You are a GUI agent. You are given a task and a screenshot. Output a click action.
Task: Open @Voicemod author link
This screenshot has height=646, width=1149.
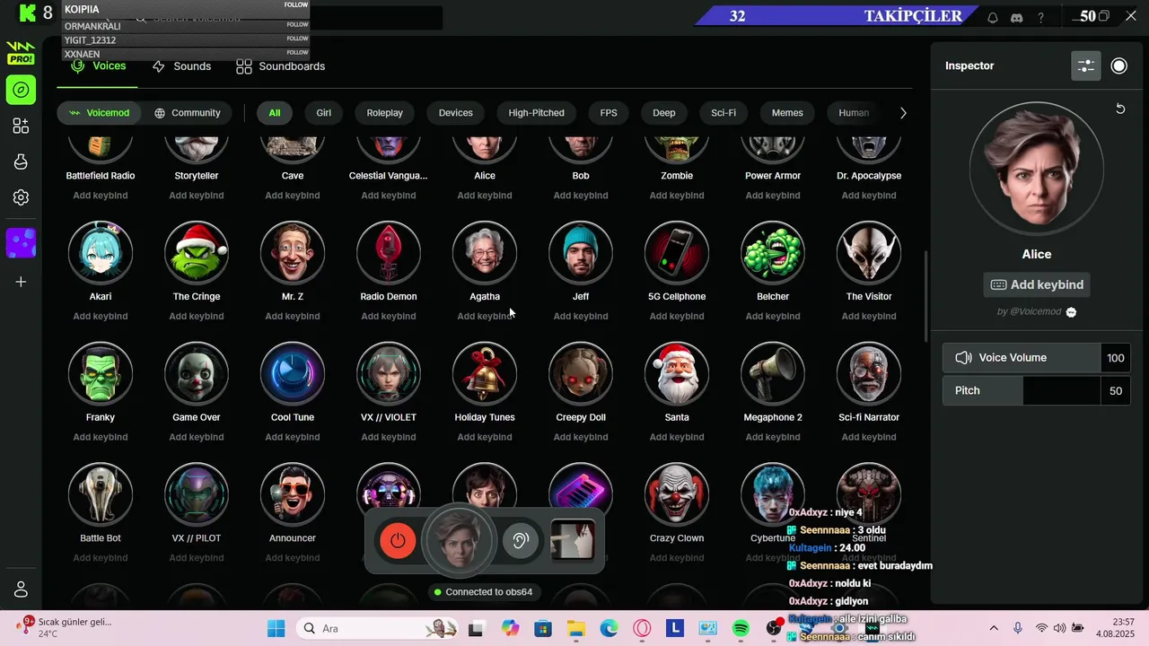[x=1036, y=311]
